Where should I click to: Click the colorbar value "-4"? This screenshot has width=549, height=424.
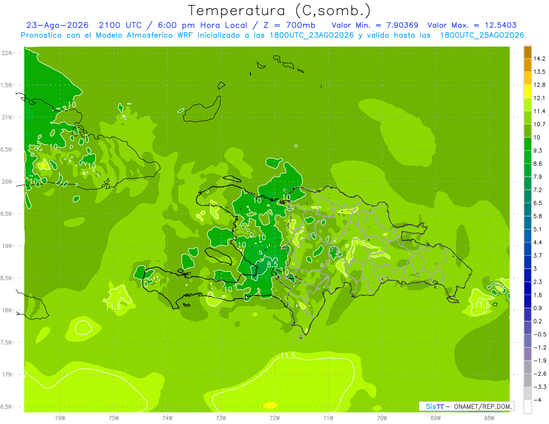click(x=538, y=400)
